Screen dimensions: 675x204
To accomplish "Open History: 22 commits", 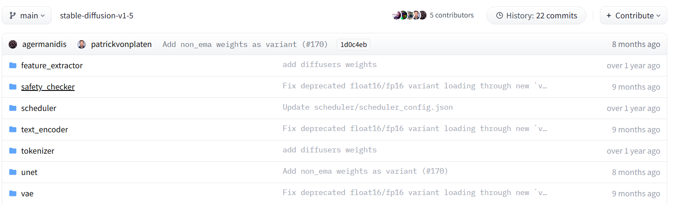I will click(x=536, y=15).
